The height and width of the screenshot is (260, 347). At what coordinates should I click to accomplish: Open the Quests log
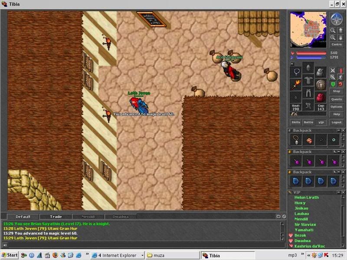[337, 99]
